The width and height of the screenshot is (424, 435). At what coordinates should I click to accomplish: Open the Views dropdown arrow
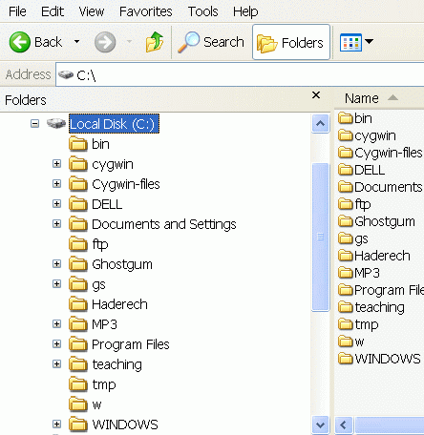pos(369,41)
